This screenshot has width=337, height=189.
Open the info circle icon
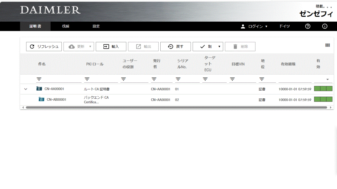[325, 26]
